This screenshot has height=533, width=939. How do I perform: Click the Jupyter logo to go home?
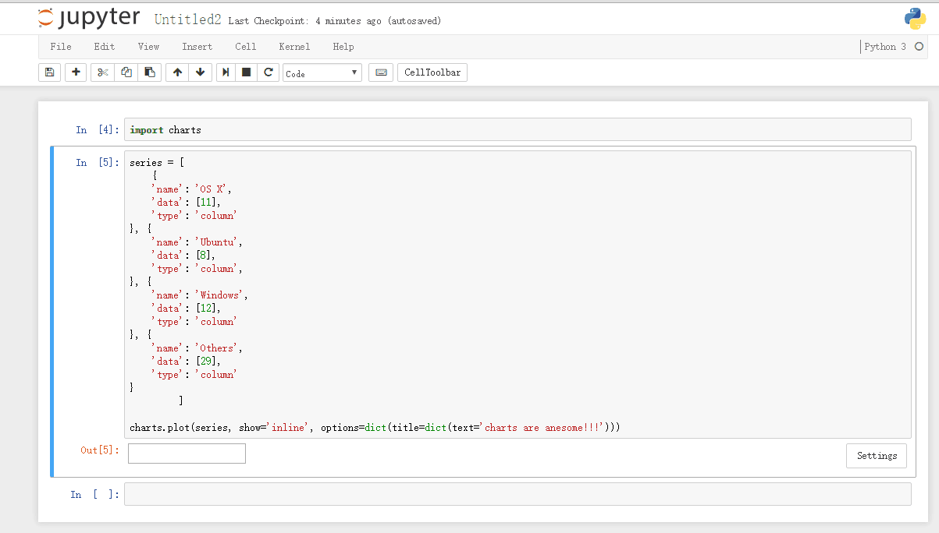[89, 19]
